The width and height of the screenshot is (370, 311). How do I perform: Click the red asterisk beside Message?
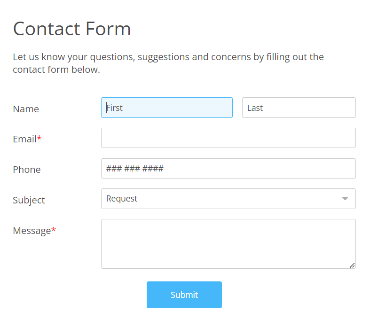54,230
